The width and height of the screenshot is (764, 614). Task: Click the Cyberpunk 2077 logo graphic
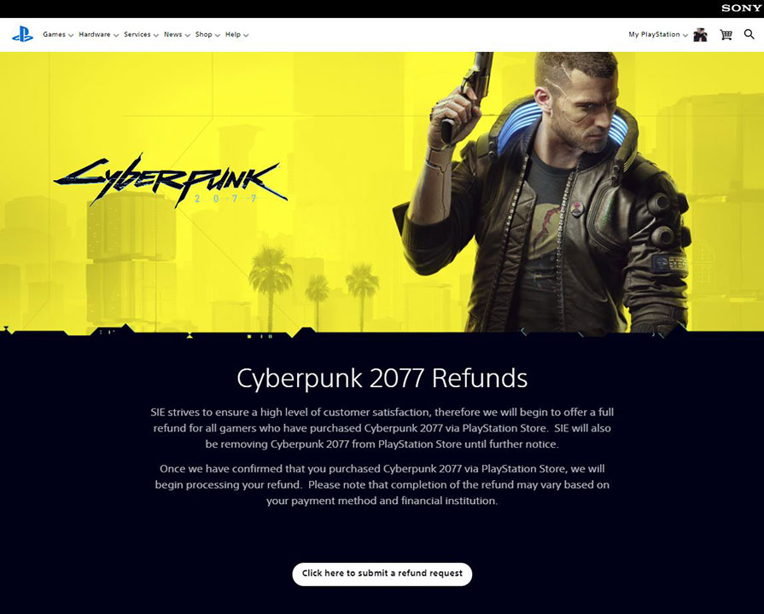point(171,180)
